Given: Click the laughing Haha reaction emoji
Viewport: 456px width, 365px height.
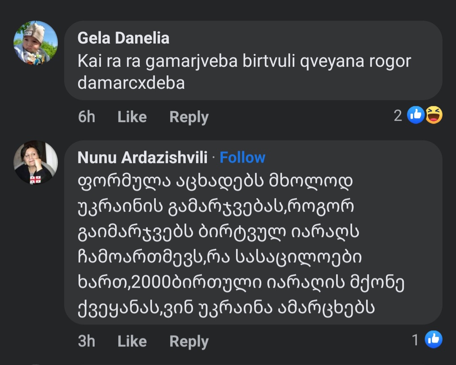Looking at the screenshot, I should 434,115.
